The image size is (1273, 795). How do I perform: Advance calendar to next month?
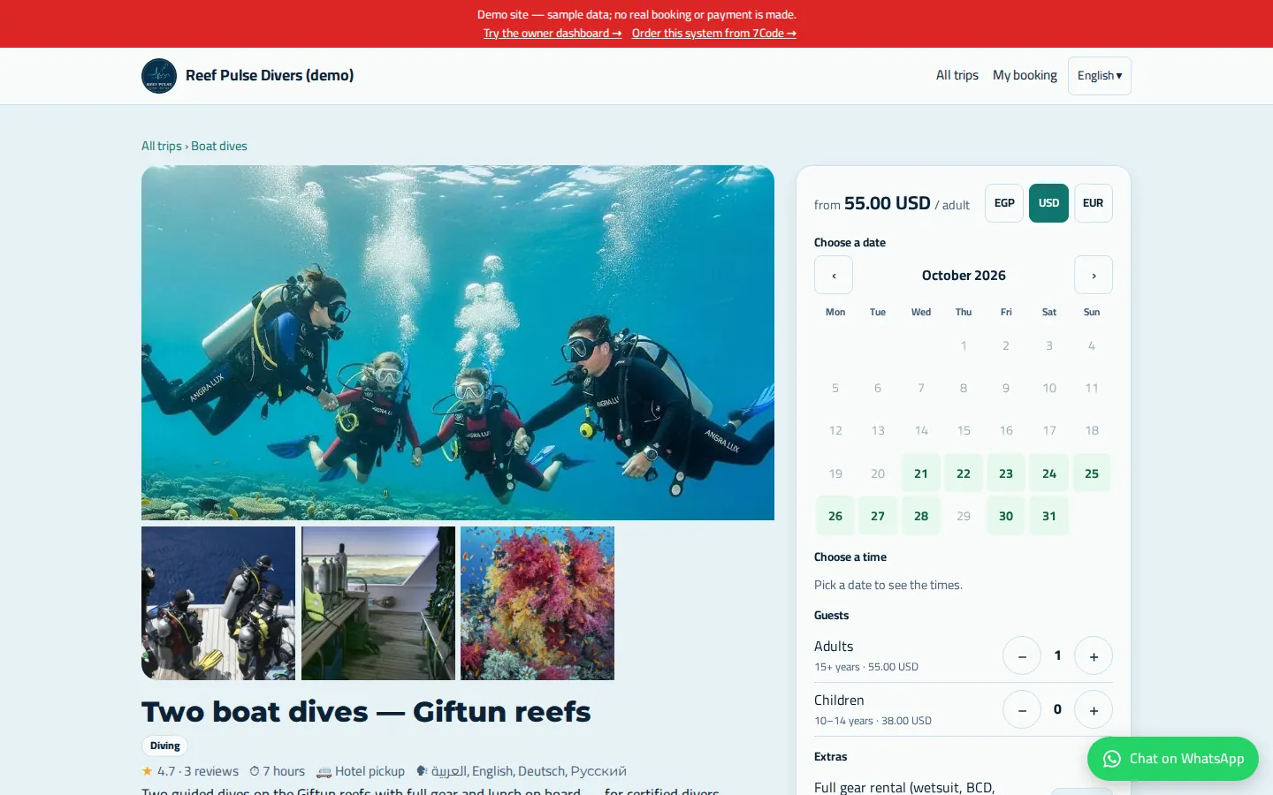click(x=1094, y=276)
